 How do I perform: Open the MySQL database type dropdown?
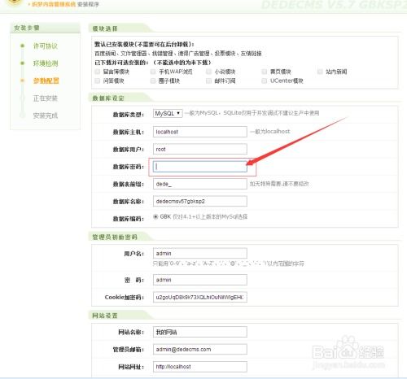pos(168,113)
